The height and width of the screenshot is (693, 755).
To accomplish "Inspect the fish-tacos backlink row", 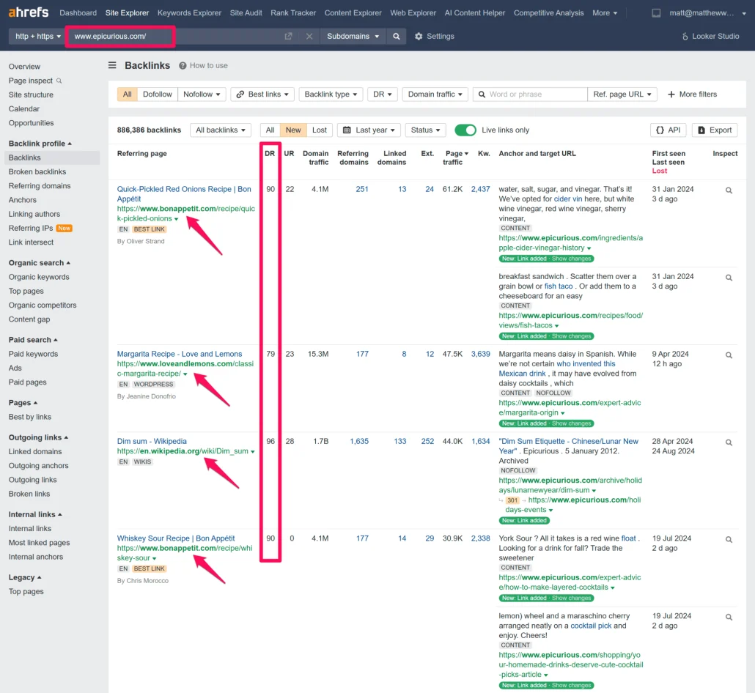I will click(x=729, y=277).
